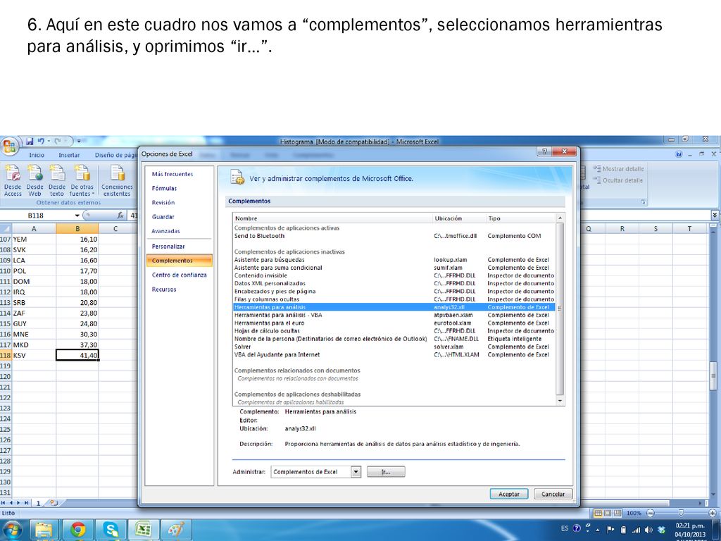Select Complementos options category

tap(180, 261)
